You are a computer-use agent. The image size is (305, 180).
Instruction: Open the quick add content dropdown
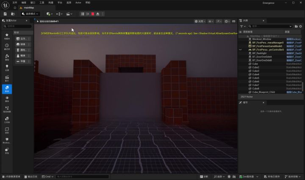tap(50, 14)
